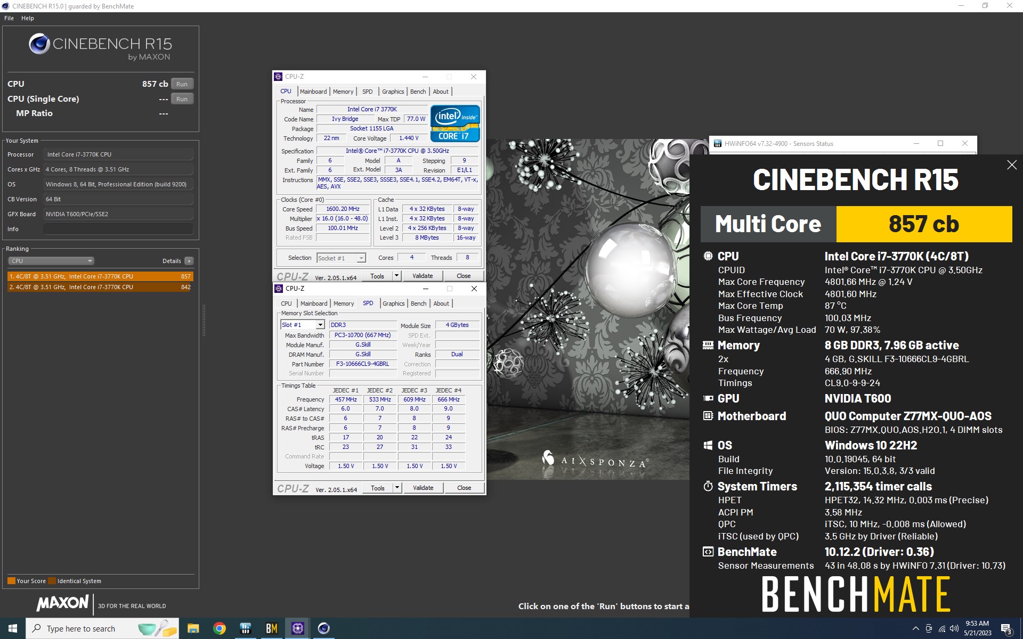Image resolution: width=1023 pixels, height=639 pixels.
Task: Click Validate in the bottom CPU-Z window
Action: coord(424,488)
